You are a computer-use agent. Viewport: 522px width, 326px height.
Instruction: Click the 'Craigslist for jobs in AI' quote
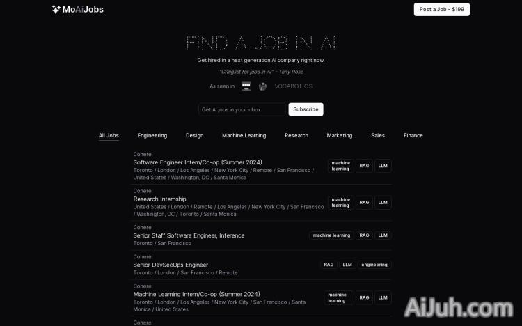coord(261,72)
